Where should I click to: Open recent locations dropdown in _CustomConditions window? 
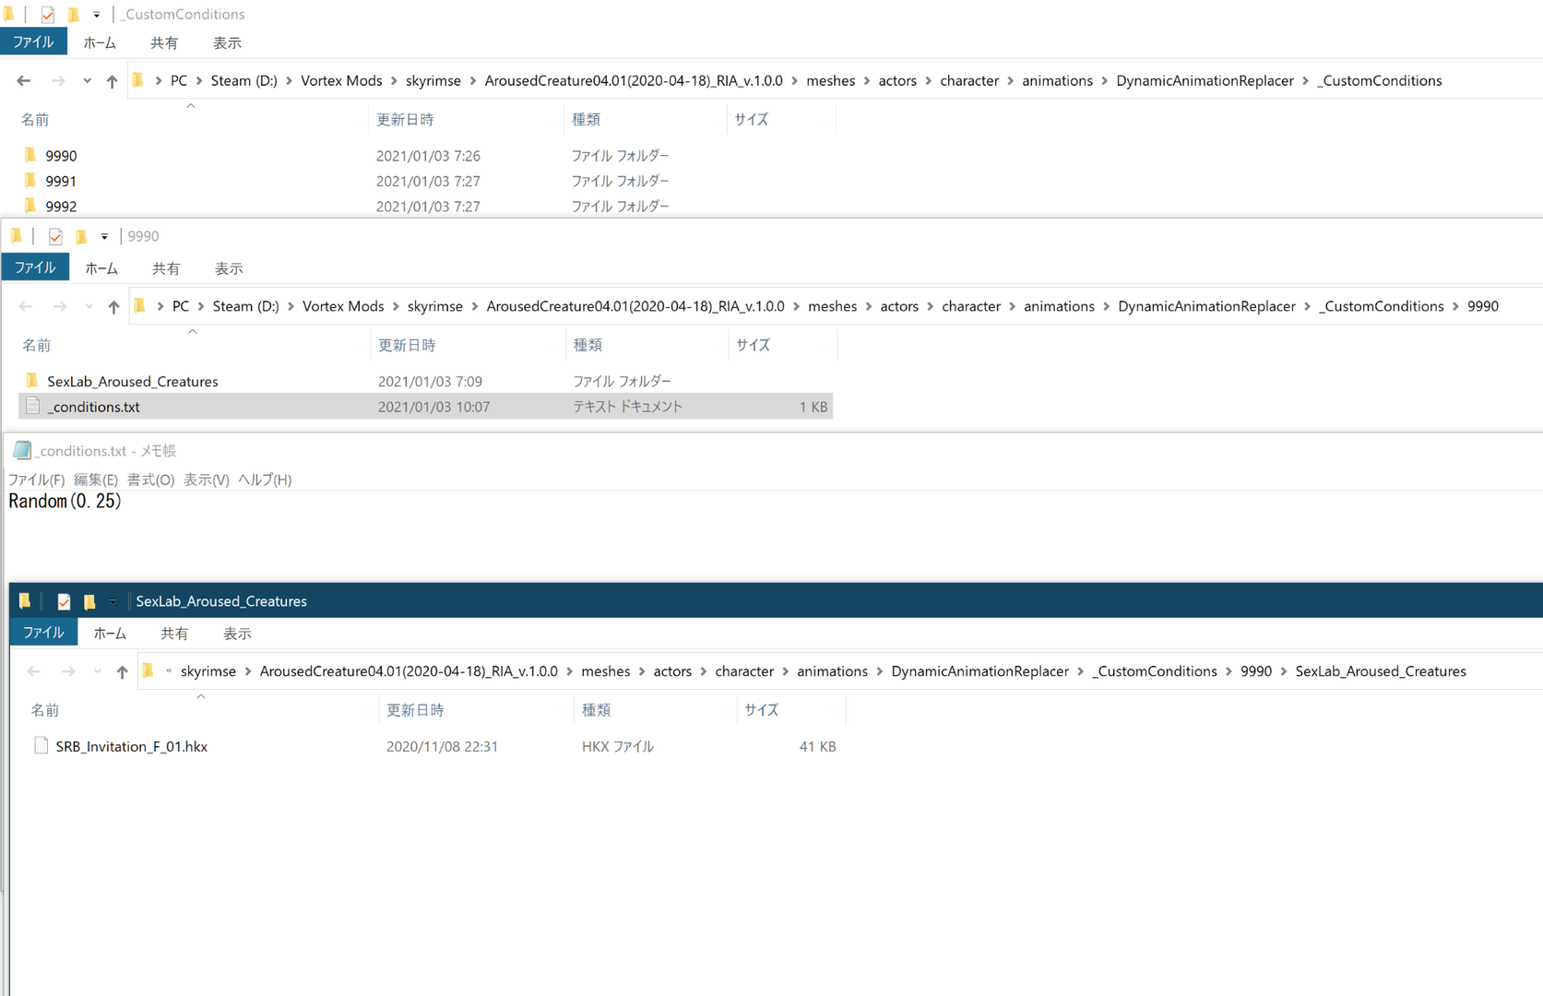[87, 81]
